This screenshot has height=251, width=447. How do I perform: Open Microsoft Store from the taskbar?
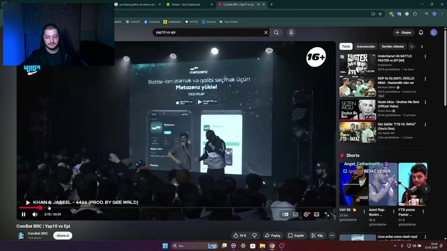[x=253, y=246]
